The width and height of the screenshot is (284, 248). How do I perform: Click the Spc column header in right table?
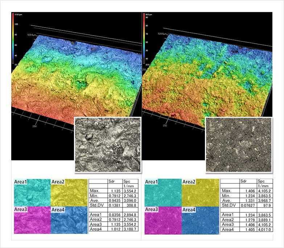coord(261,181)
